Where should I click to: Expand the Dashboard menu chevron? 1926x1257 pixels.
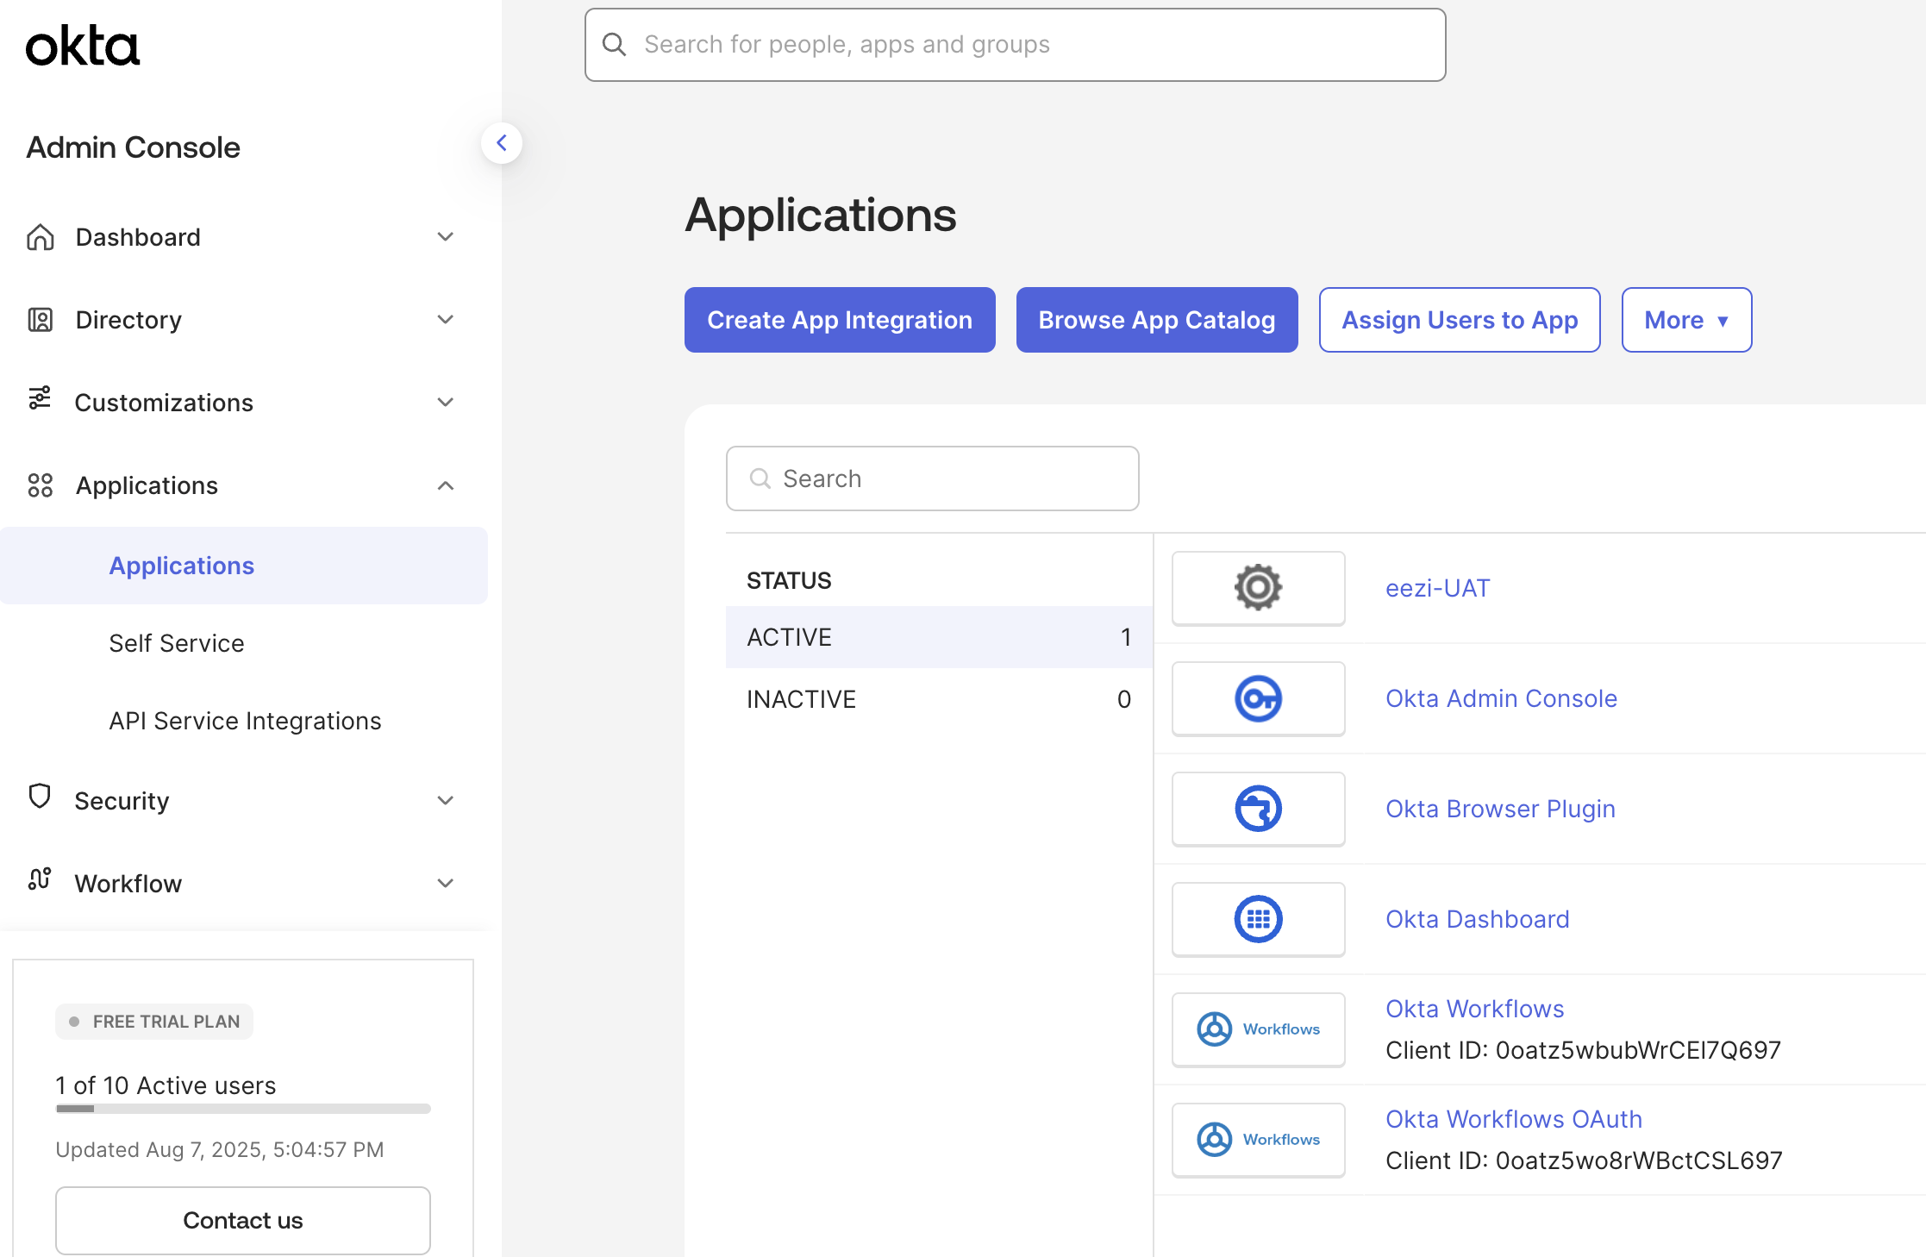(445, 237)
